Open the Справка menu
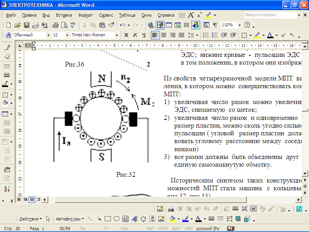Screen dimensions: 309x232 [x=166, y=15]
